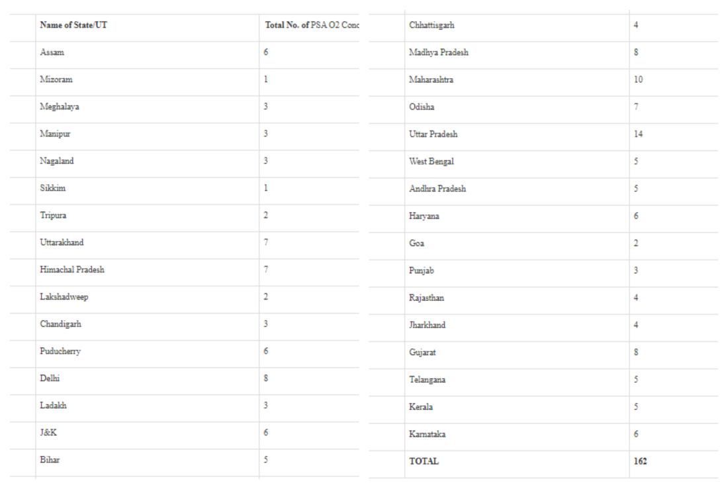This screenshot has width=728, height=489.
Task: Click the Bihar state name
Action: [x=50, y=460]
